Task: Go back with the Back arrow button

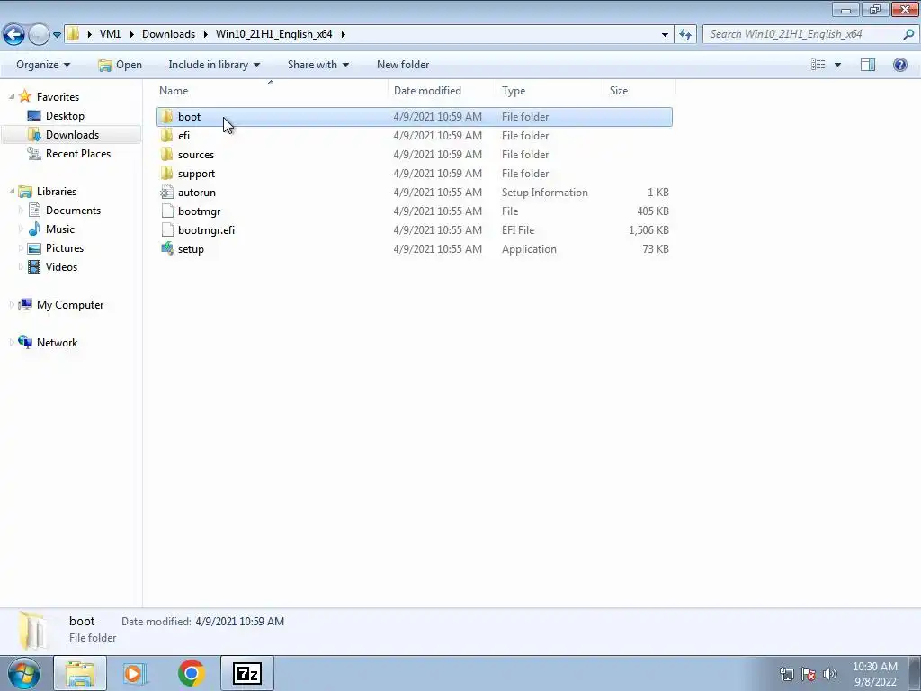Action: pos(14,34)
